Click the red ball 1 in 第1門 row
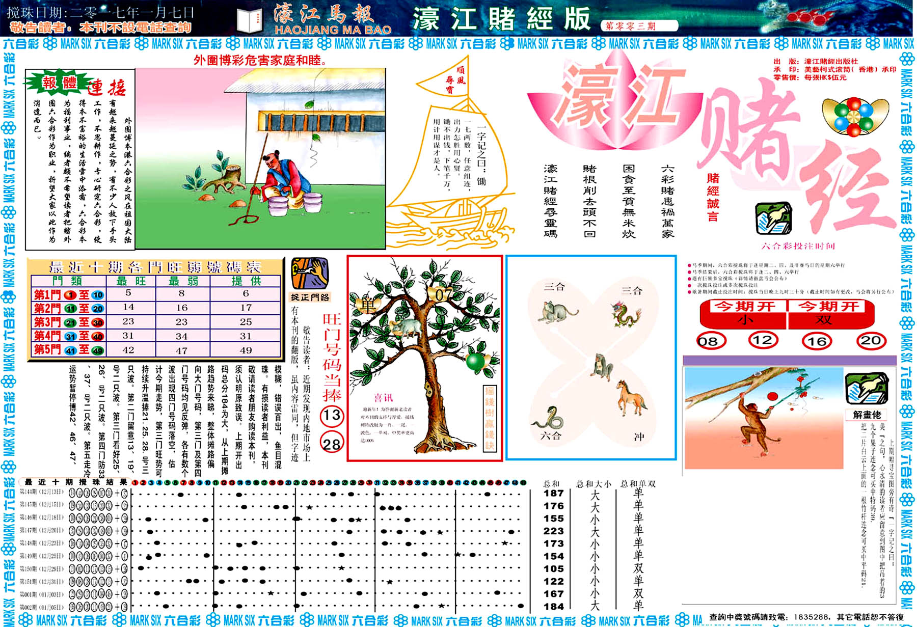This screenshot has width=917, height=627. click(x=70, y=295)
